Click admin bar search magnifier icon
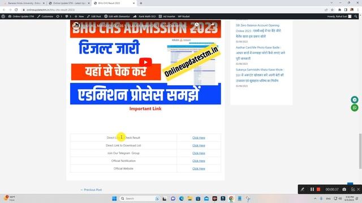This screenshot has height=203, width=362. pos(356,16)
